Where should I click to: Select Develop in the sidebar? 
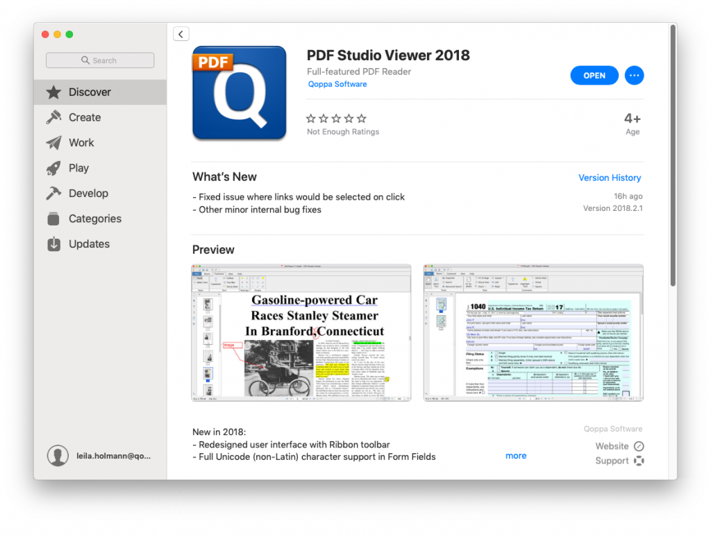[x=100, y=194]
